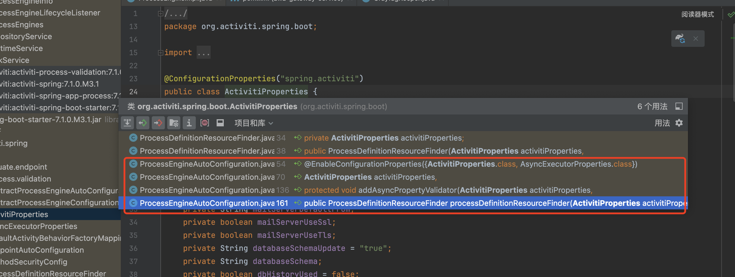Click the preview pane icon in usages toolbar

point(220,123)
